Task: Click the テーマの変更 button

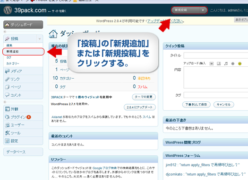Action: tap(144, 97)
